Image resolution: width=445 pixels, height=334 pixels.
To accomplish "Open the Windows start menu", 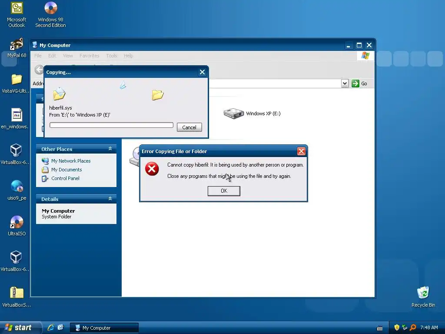I will [20, 327].
